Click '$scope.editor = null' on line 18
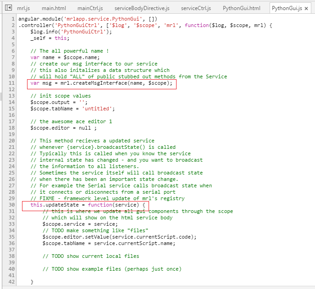Screen dimensions: 315x289 [61, 128]
